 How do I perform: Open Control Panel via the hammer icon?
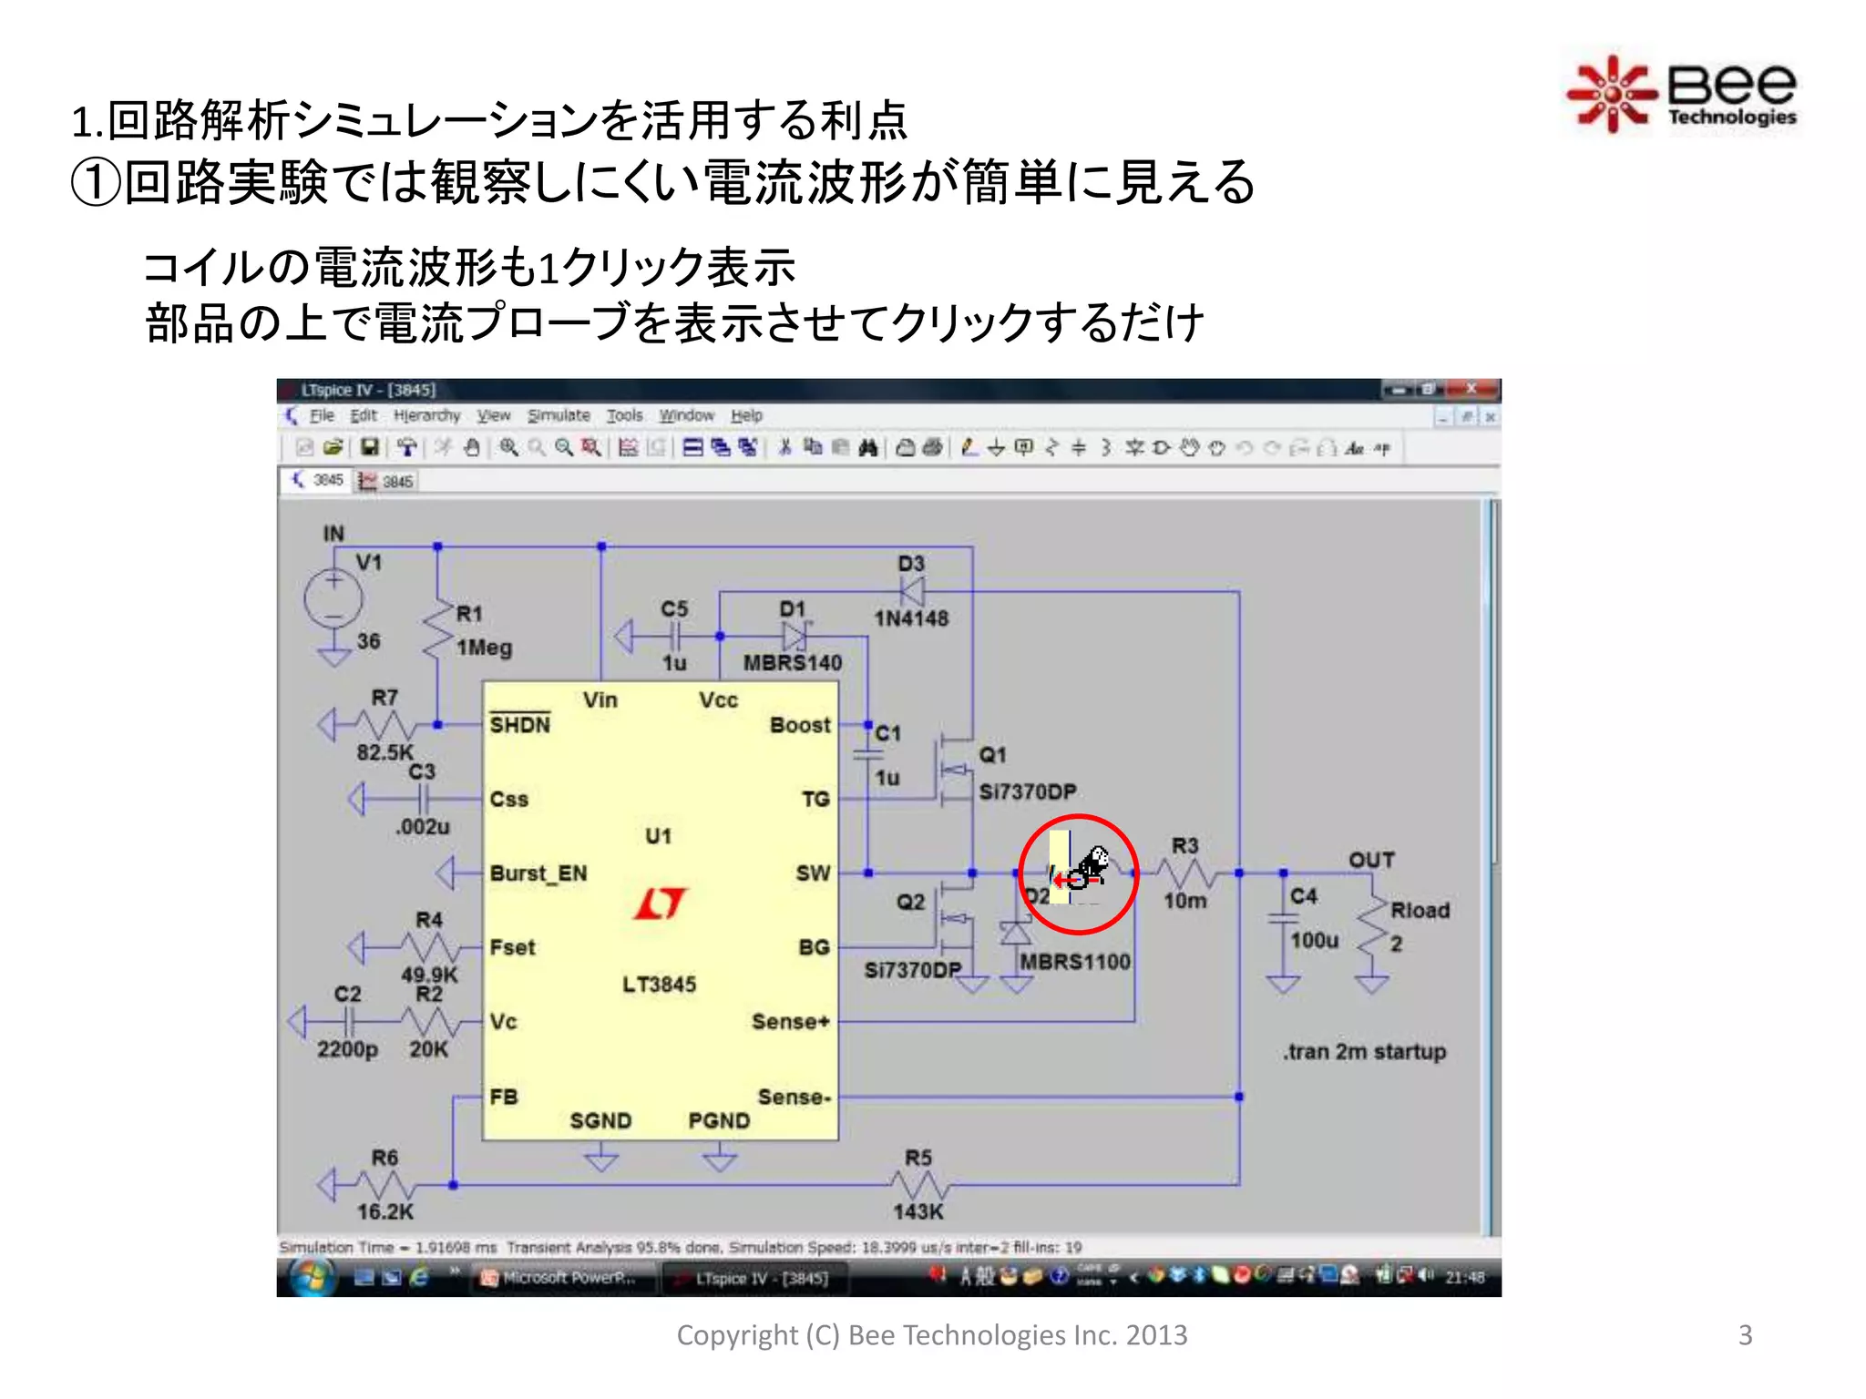pos(407,447)
